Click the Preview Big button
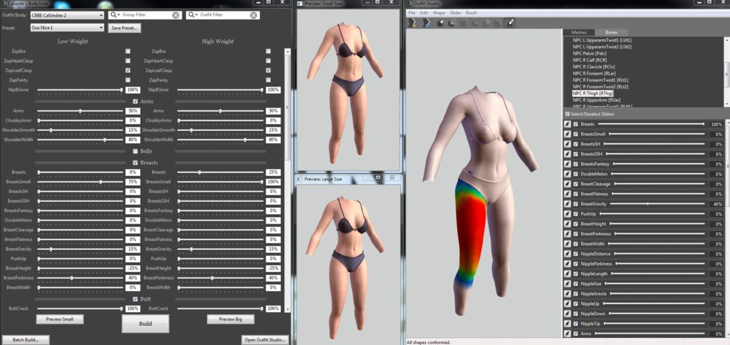Screen dimensions: 730x345 (x=231, y=319)
